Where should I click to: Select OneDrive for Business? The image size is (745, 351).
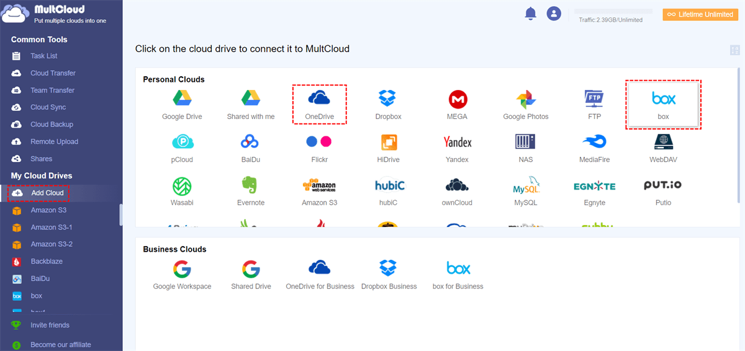pos(320,275)
